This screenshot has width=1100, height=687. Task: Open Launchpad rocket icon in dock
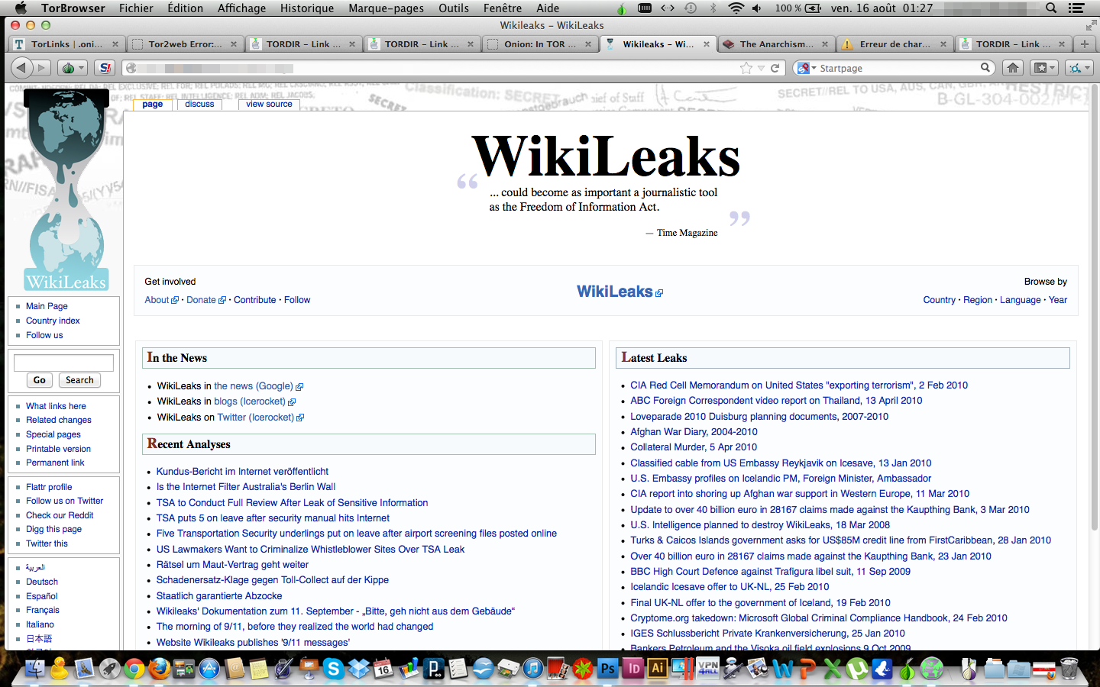pos(109,669)
